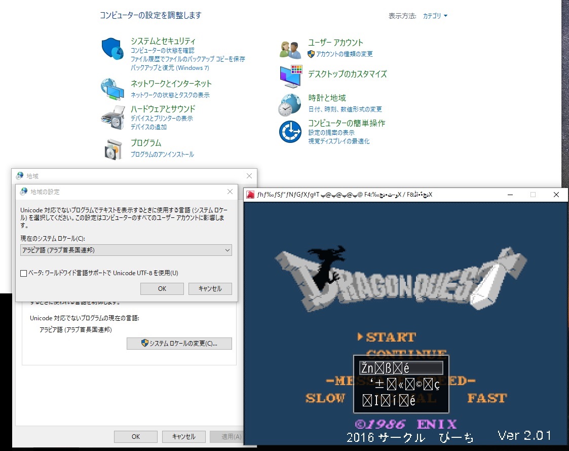Click the System and Security shield icon
569x451 pixels.
coord(112,49)
